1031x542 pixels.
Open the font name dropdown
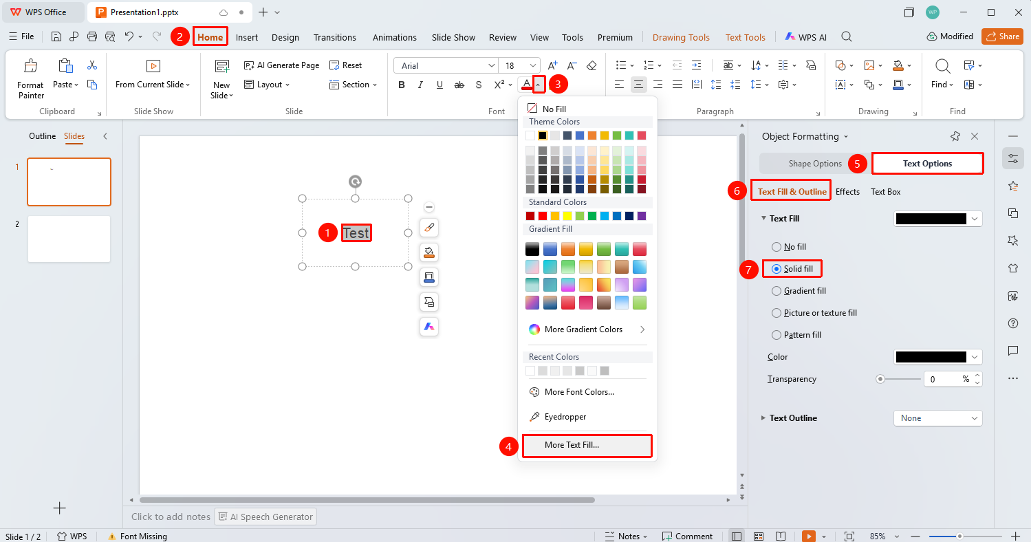[x=491, y=65]
